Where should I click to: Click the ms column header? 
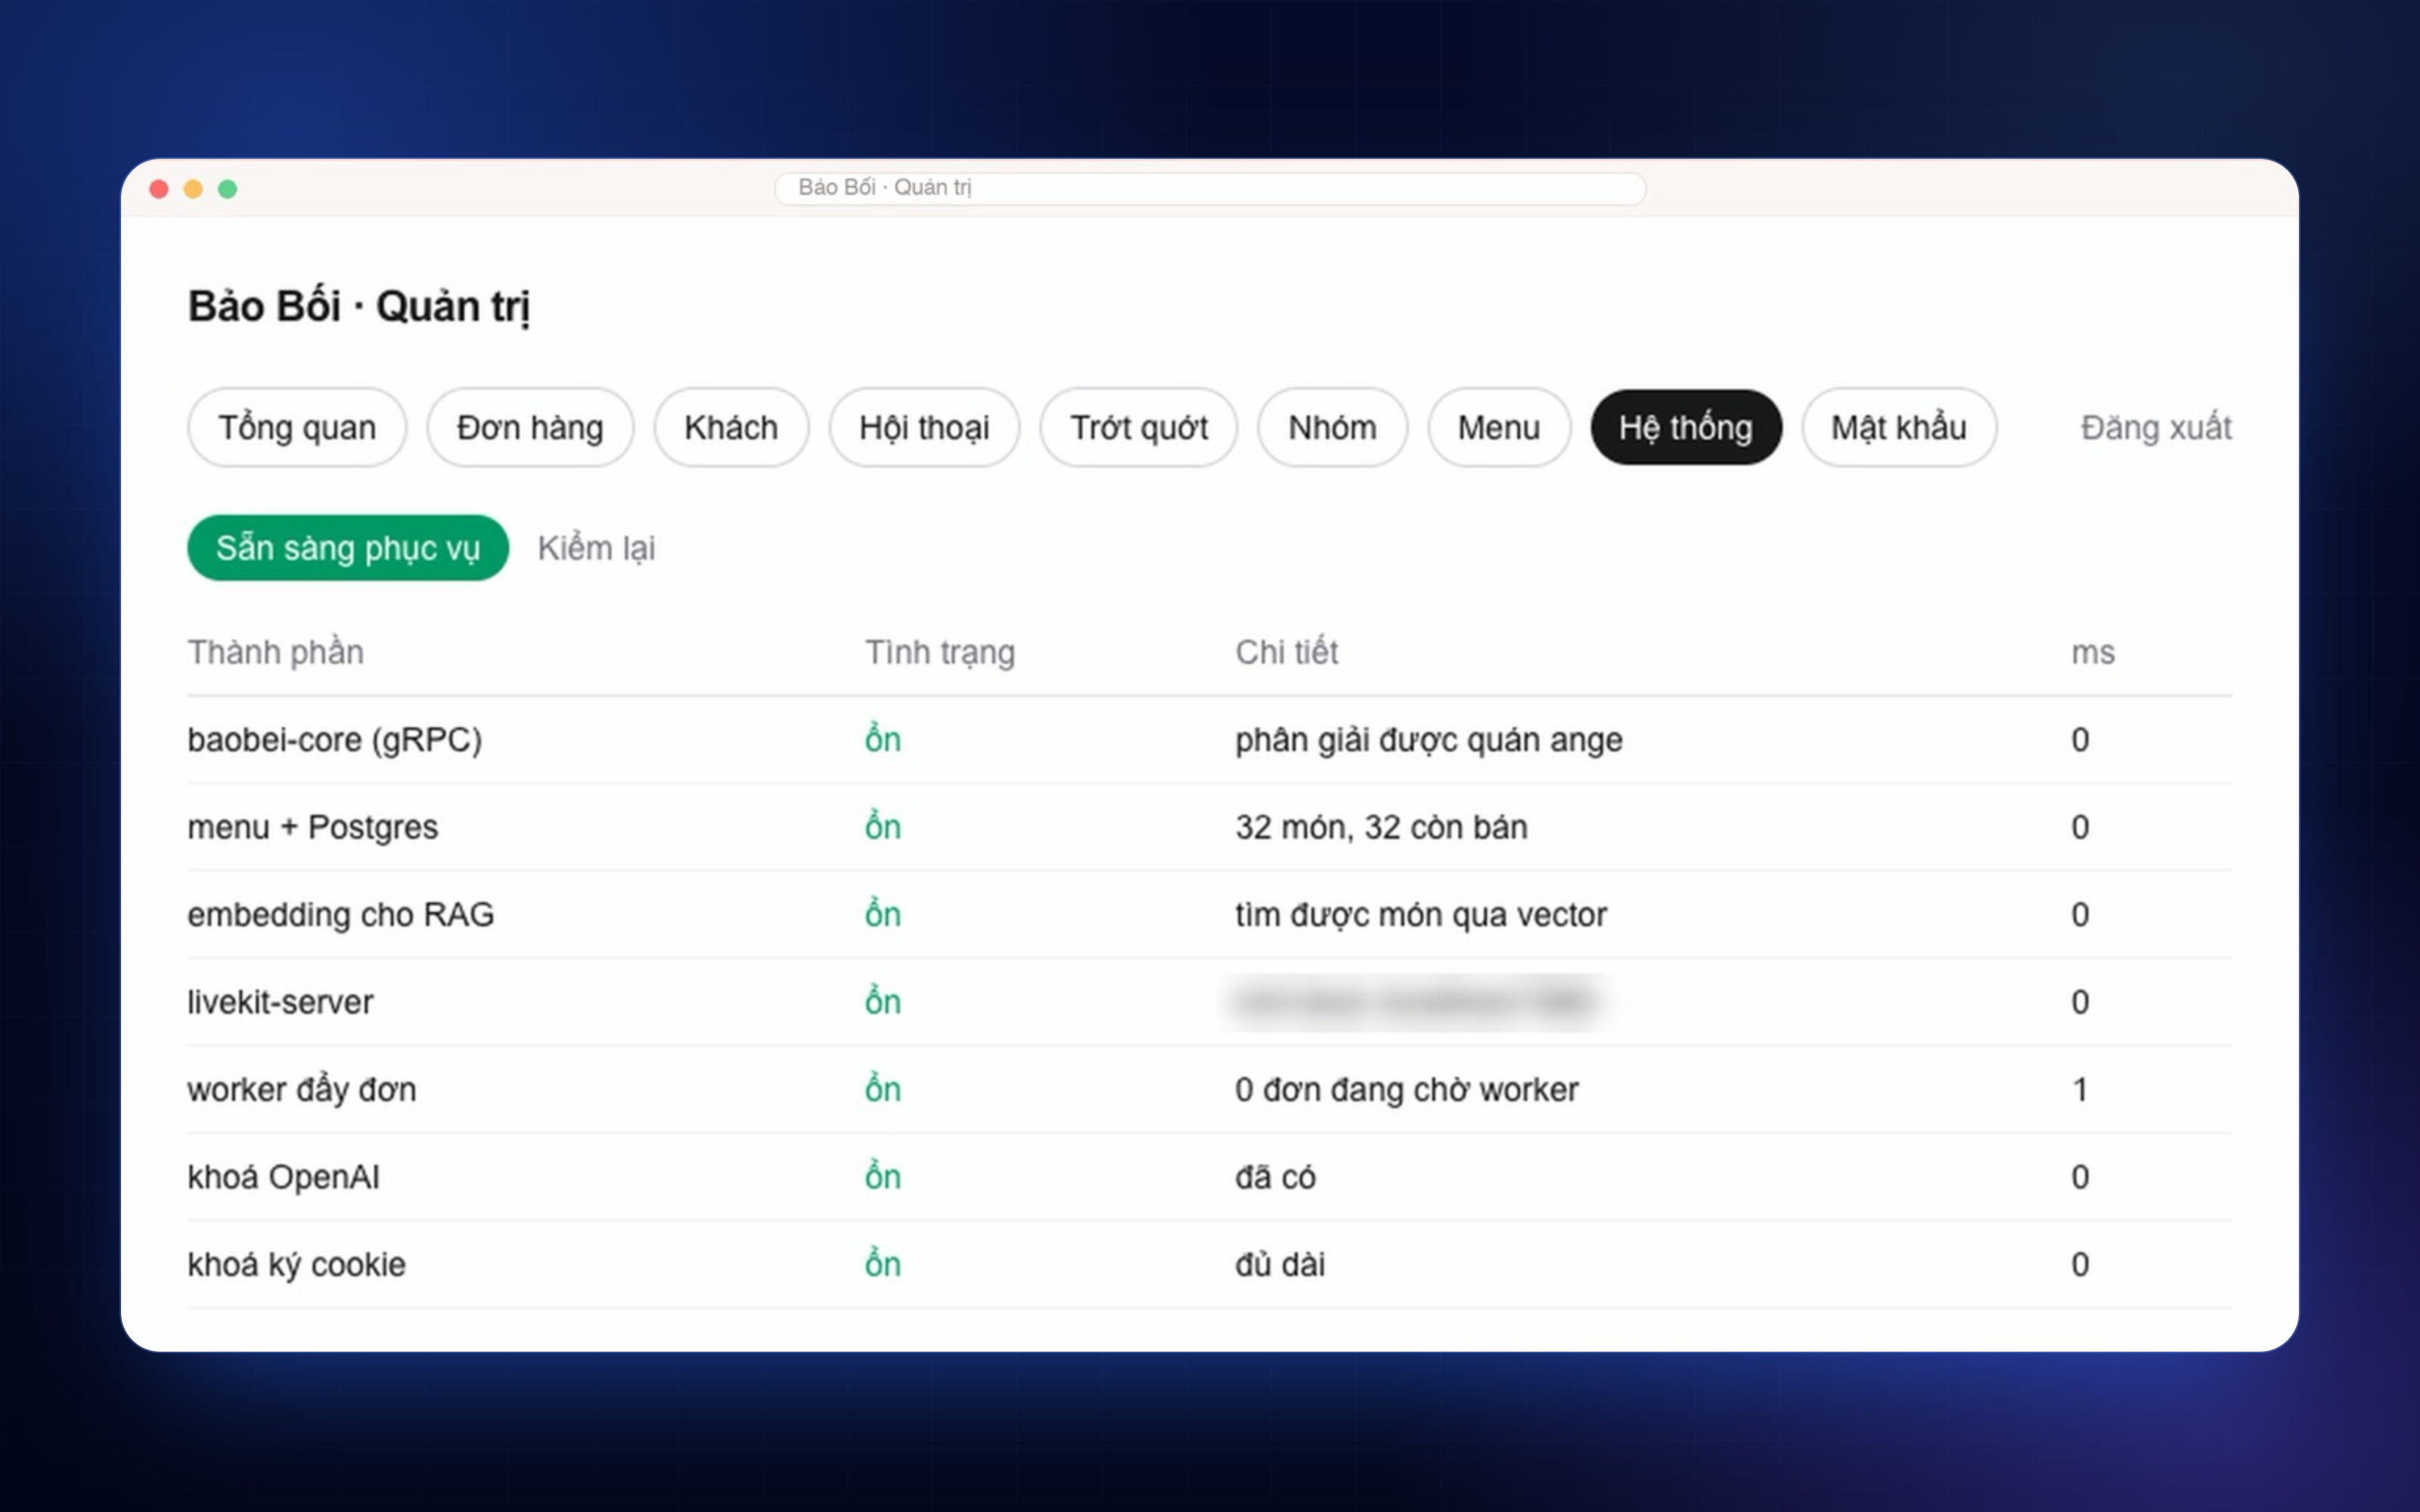point(2093,653)
